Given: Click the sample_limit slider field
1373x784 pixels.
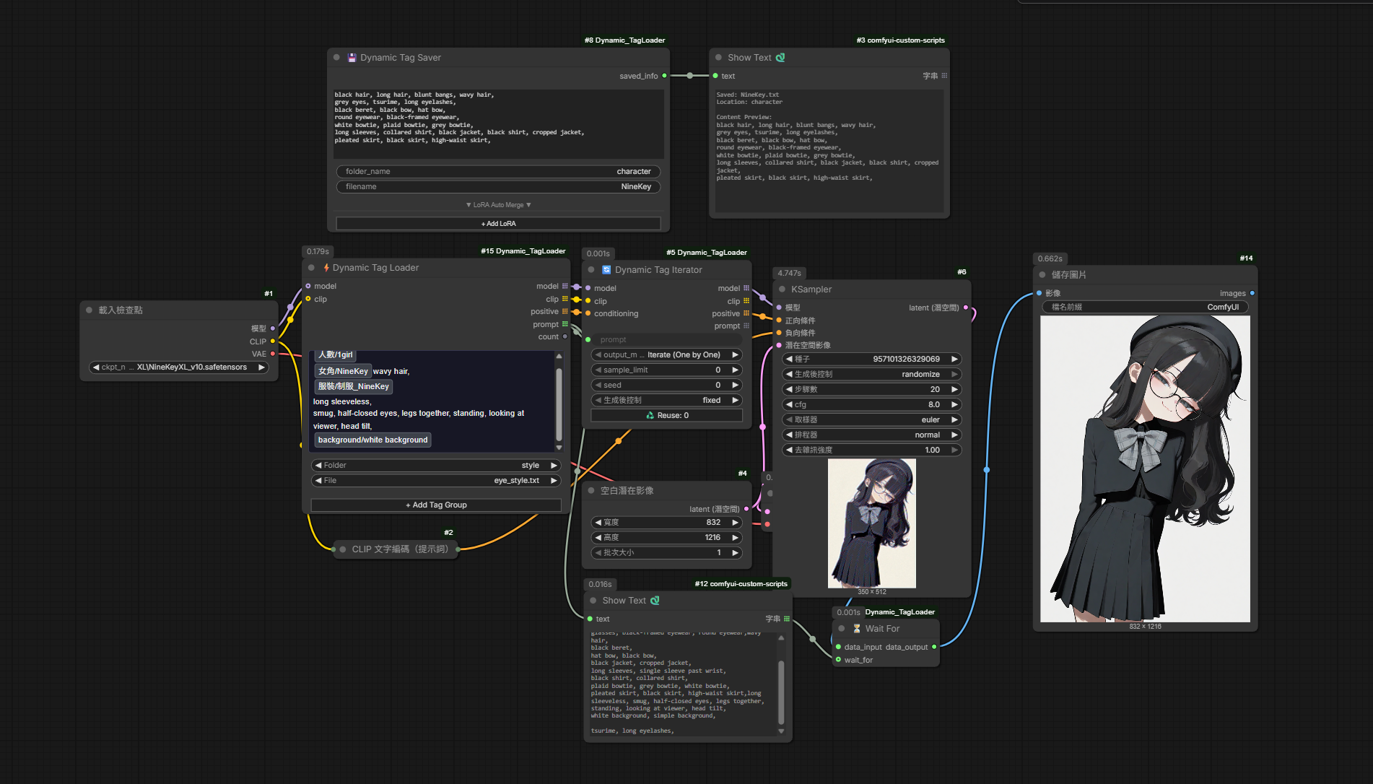Looking at the screenshot, I should [666, 370].
